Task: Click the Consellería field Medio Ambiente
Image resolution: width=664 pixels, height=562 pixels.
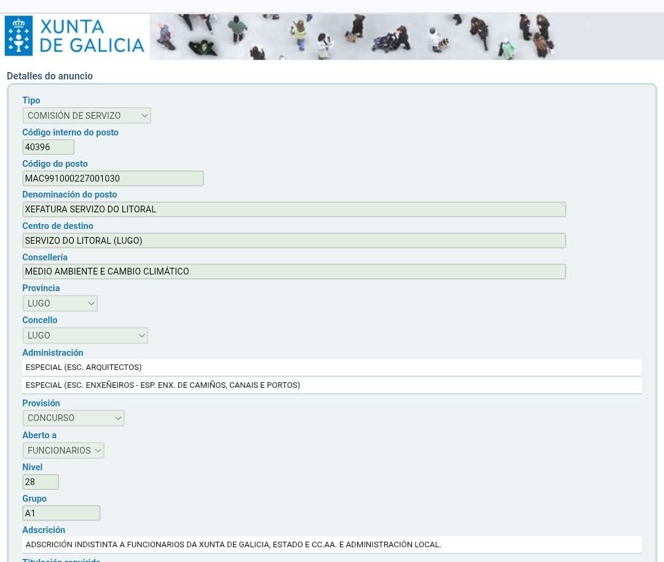Action: pos(294,271)
